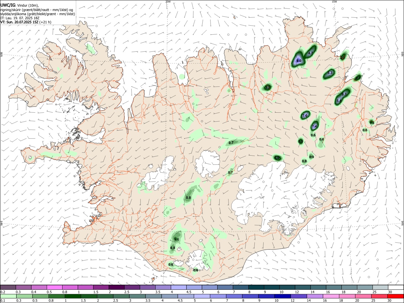Click the magenta 0.5 swatch in upper legend row
Image resolution: width=404 pixels, height=303 pixels.
(54, 287)
